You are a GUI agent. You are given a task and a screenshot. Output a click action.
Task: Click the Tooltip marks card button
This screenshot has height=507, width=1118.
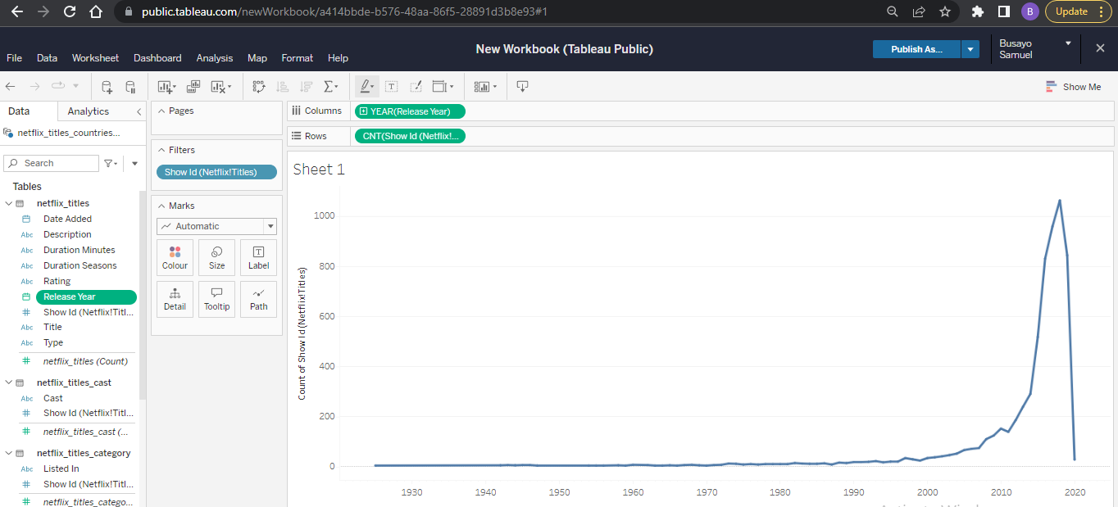tap(216, 299)
